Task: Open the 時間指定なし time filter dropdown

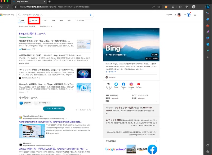Action: pos(46,26)
